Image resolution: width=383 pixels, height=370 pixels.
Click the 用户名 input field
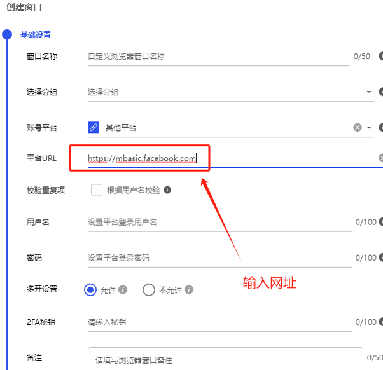pyautogui.click(x=219, y=222)
